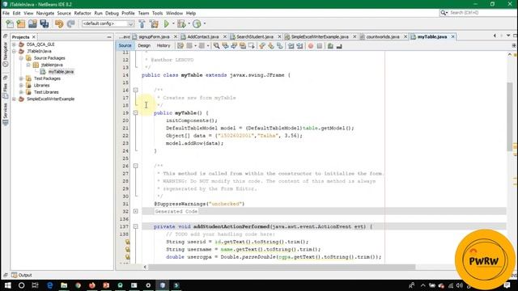Screen dimensions: 518x291
Task: Click the horizontal scrollbar of the editor
Action: pyautogui.click(x=281, y=267)
